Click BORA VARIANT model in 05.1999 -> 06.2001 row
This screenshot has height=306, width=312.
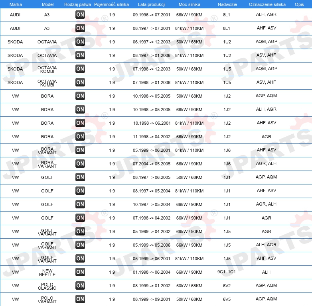click(47, 151)
